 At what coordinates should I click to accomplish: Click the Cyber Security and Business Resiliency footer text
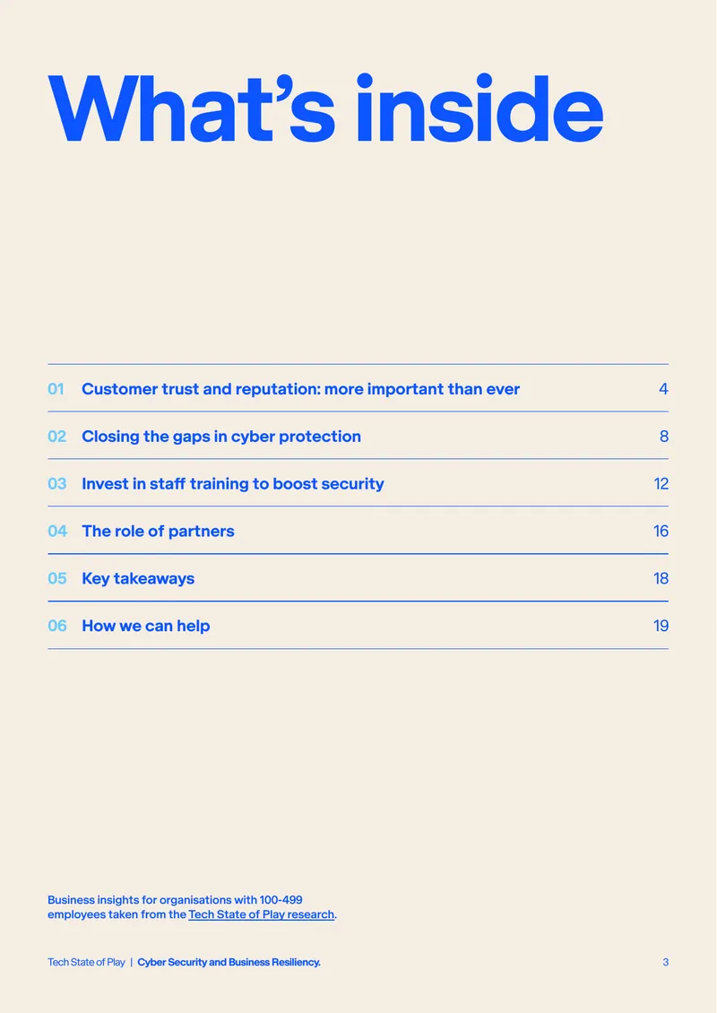coord(229,962)
